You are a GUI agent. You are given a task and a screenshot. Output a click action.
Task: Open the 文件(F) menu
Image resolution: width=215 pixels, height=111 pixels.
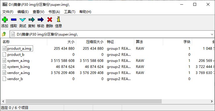click(8, 12)
